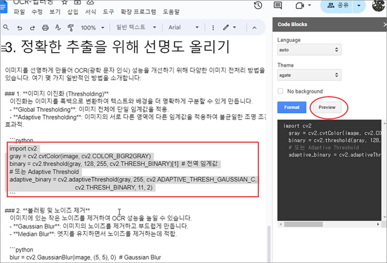
Task: Expand the editing mode dropdown arrow
Action: (234, 28)
